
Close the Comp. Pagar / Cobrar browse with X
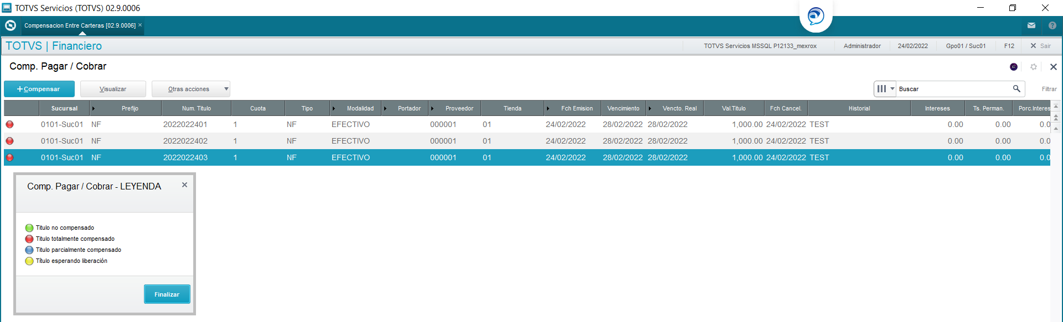click(1054, 67)
